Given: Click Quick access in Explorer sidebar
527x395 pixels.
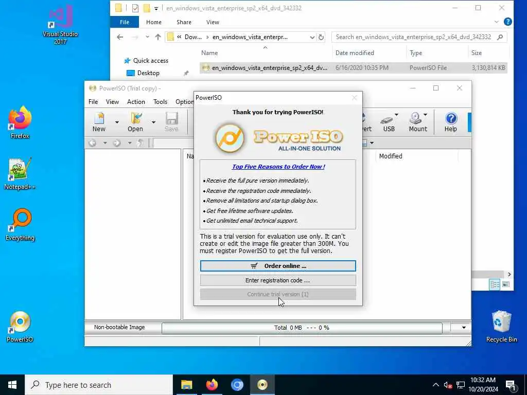Looking at the screenshot, I should click(151, 61).
